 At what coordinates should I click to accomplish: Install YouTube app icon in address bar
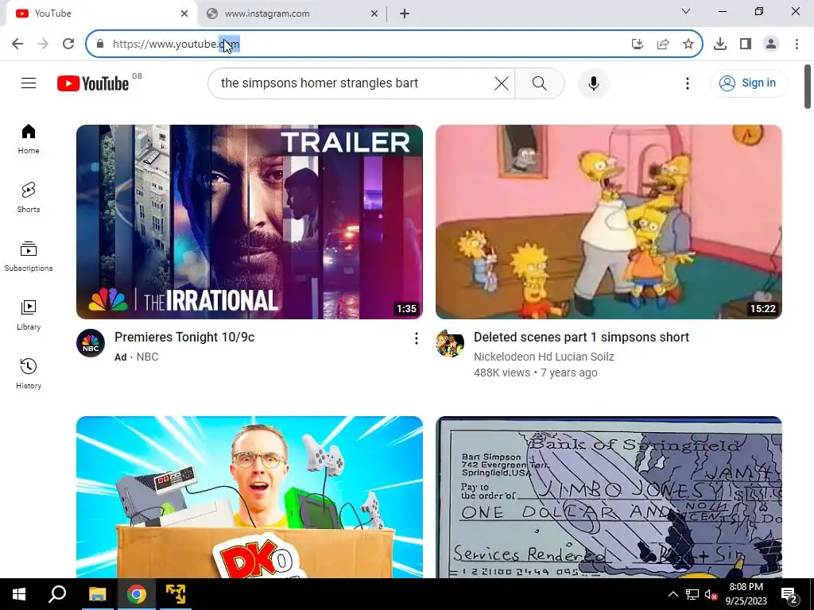click(x=638, y=44)
